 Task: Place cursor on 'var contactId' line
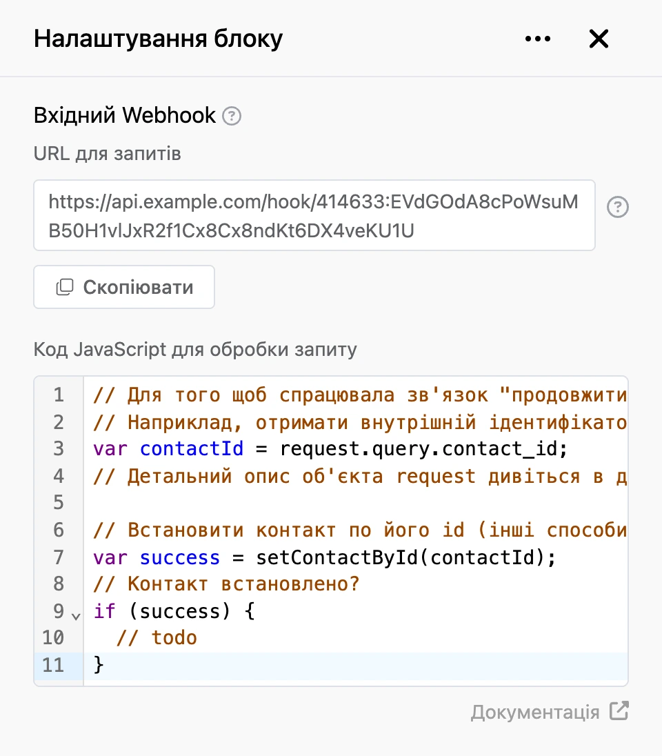330,449
